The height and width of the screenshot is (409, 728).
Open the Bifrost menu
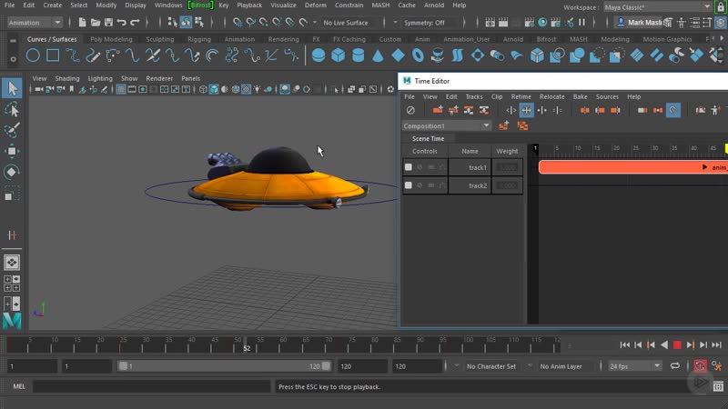coord(200,5)
